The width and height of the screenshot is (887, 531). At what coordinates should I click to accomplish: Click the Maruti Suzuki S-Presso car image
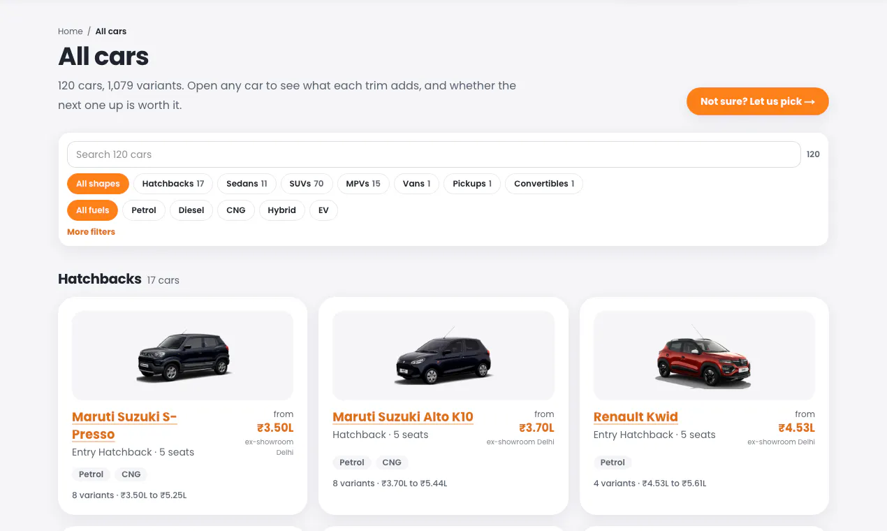(182, 356)
